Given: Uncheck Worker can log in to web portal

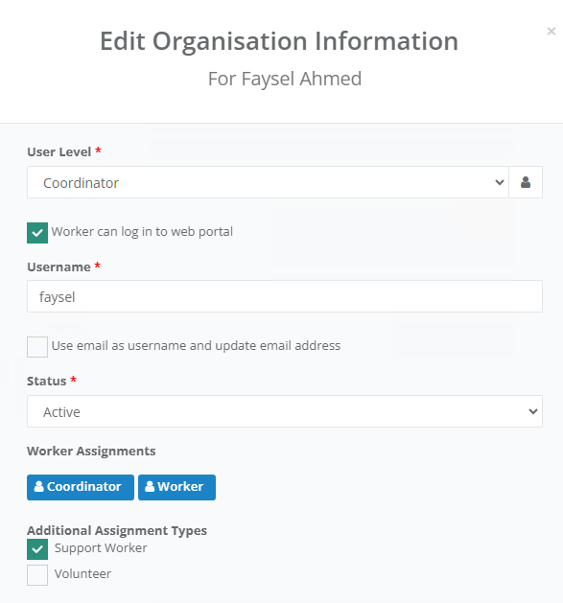Looking at the screenshot, I should tap(37, 233).
